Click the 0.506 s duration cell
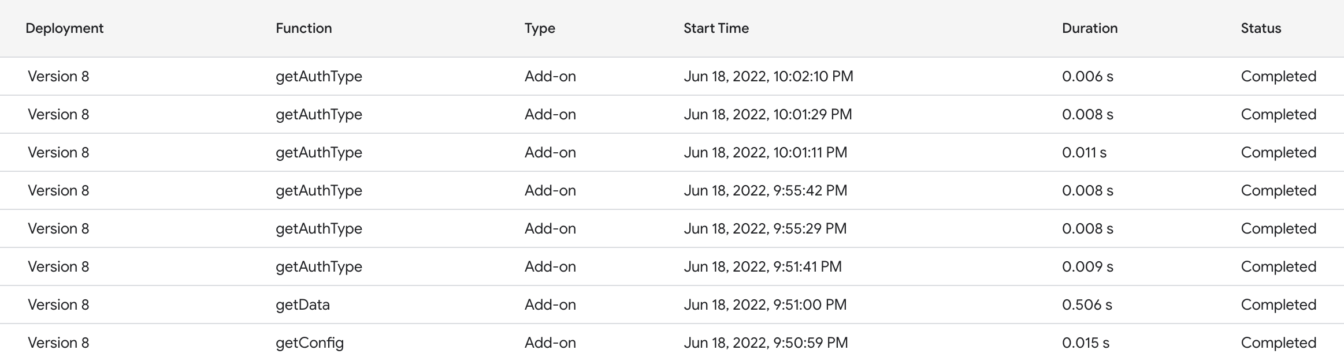1344x361 pixels. 1087,304
